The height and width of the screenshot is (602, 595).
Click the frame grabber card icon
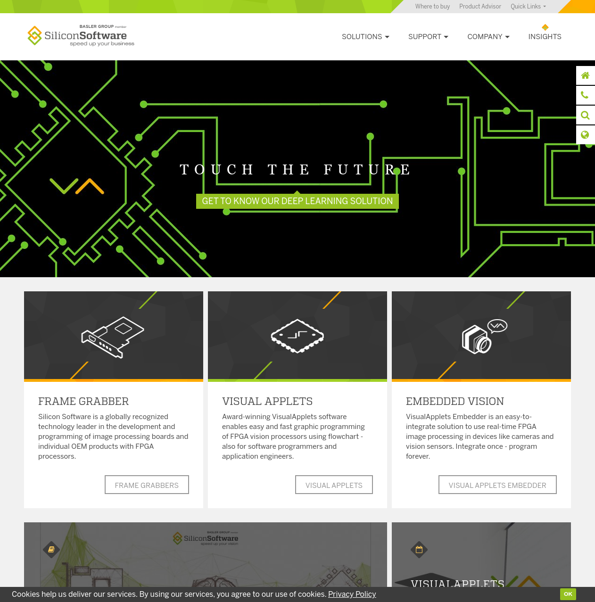click(x=113, y=337)
